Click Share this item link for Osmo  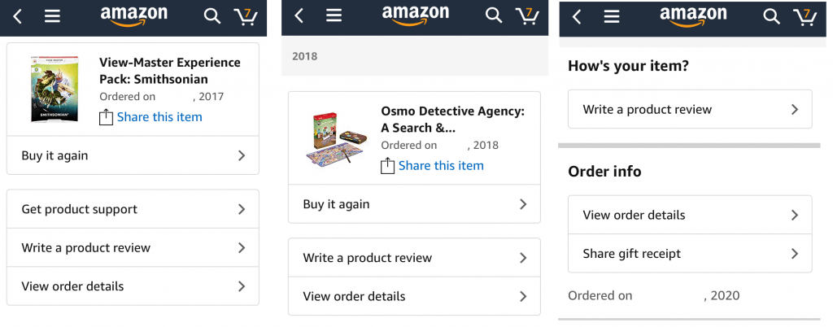point(441,166)
